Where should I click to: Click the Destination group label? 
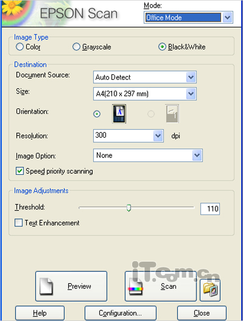coord(30,65)
